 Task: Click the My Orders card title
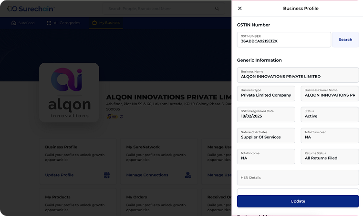coord(136,197)
